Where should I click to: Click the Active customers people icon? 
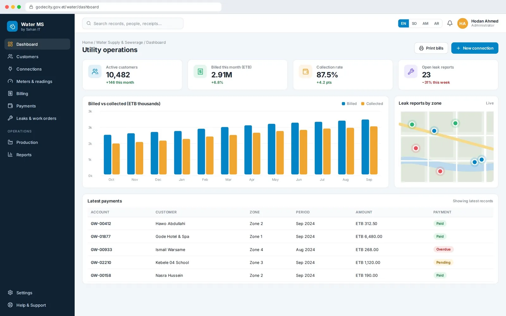point(95,72)
